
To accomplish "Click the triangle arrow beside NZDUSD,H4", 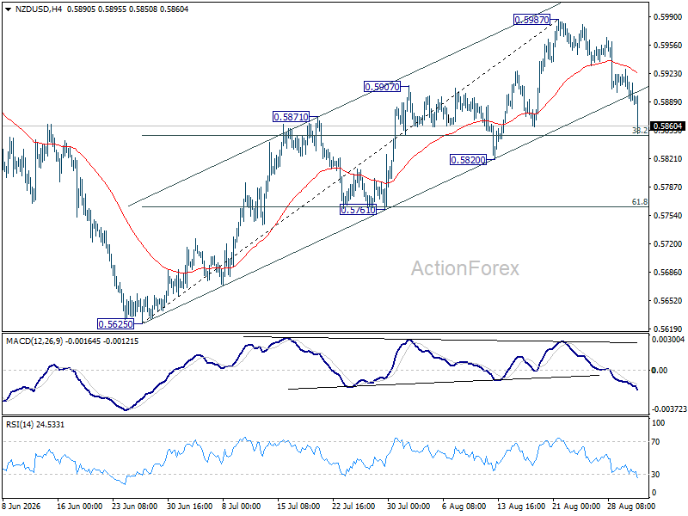I will point(9,9).
